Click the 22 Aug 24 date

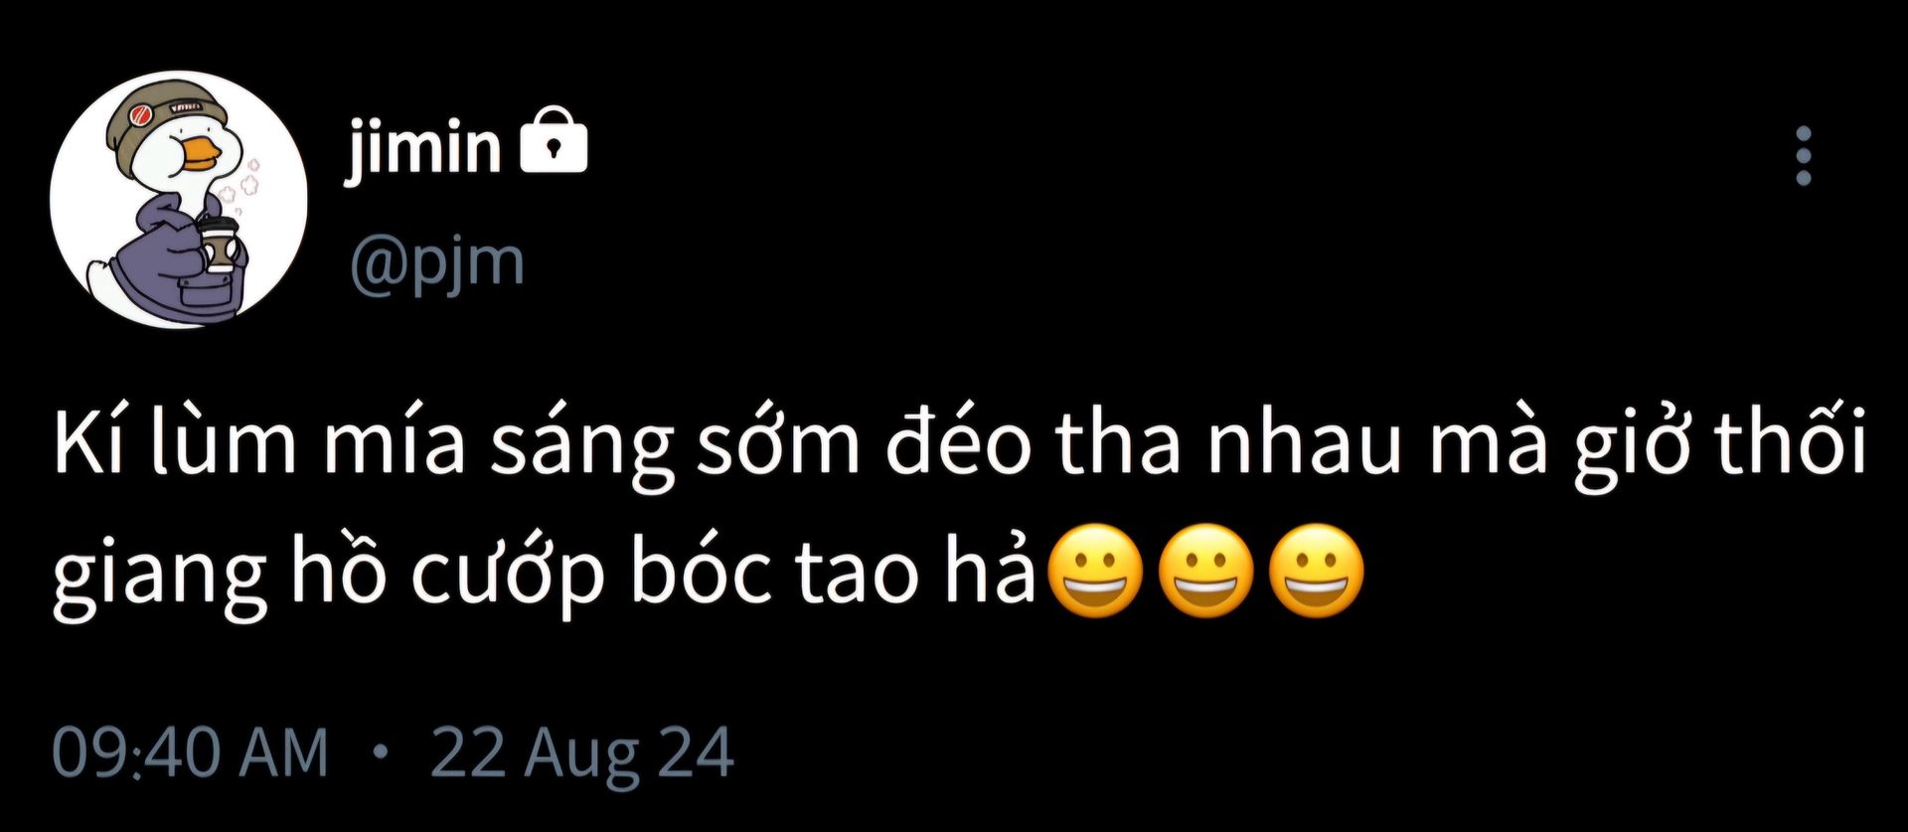pos(582,754)
